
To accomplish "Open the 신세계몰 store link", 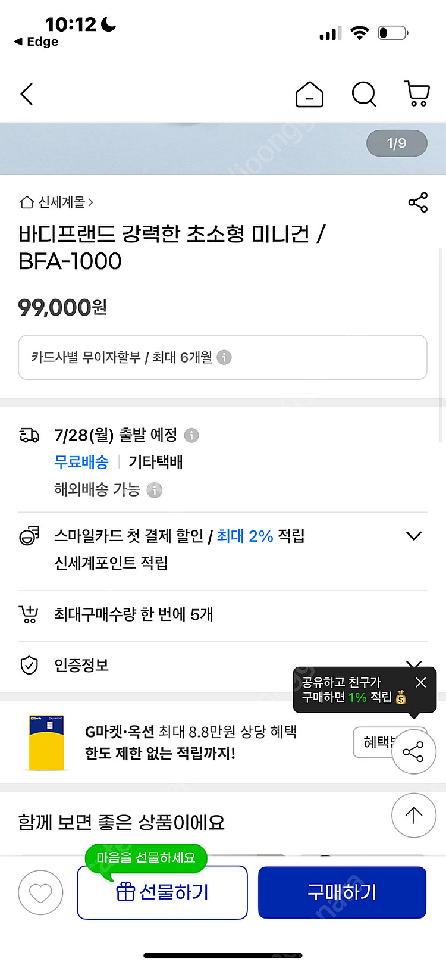I will tap(57, 202).
